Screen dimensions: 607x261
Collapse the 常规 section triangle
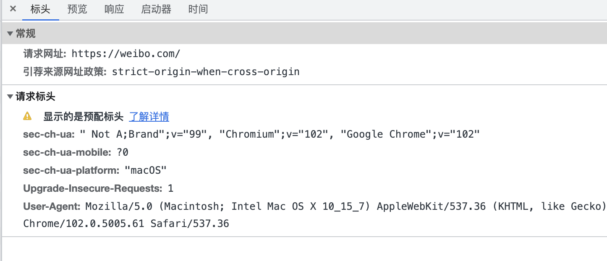pos(10,34)
